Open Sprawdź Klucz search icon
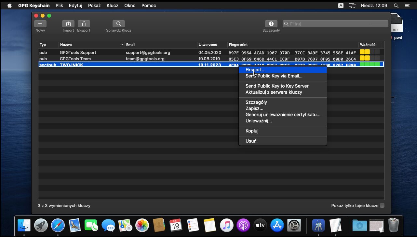417x237 pixels. tap(119, 24)
